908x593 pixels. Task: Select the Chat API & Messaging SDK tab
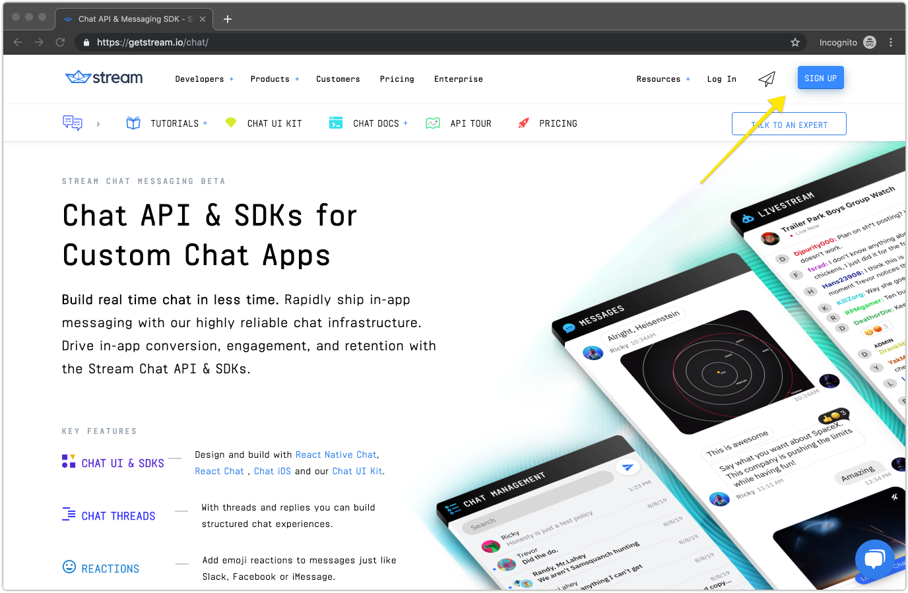[133, 19]
